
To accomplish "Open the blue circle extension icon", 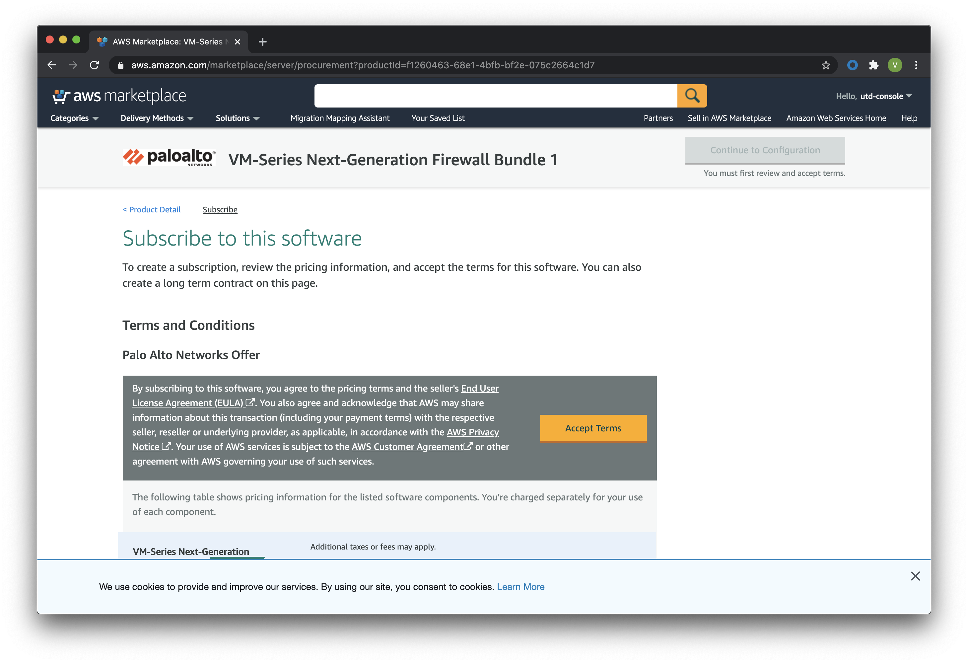I will click(852, 65).
